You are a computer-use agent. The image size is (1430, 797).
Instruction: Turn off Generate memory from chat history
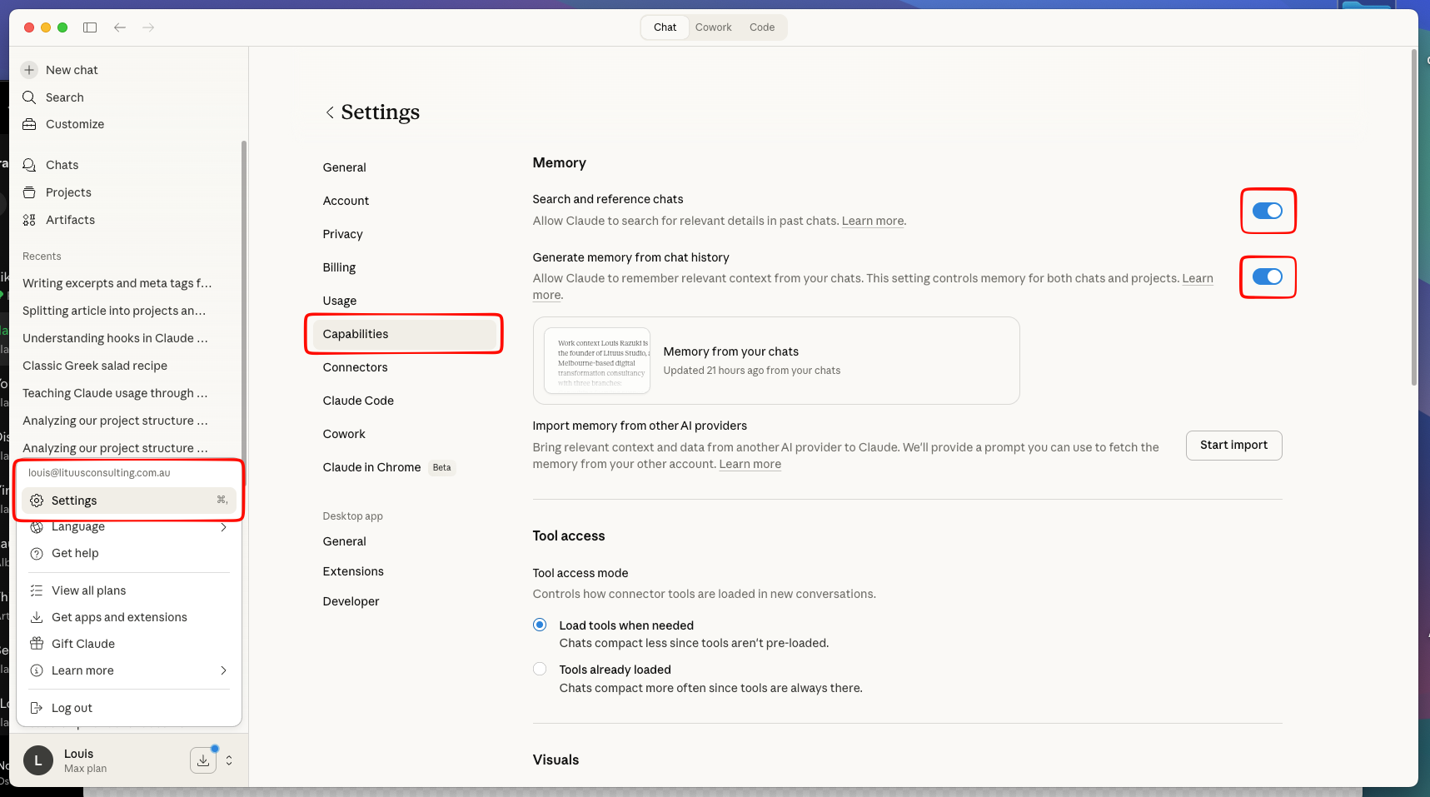pos(1267,276)
